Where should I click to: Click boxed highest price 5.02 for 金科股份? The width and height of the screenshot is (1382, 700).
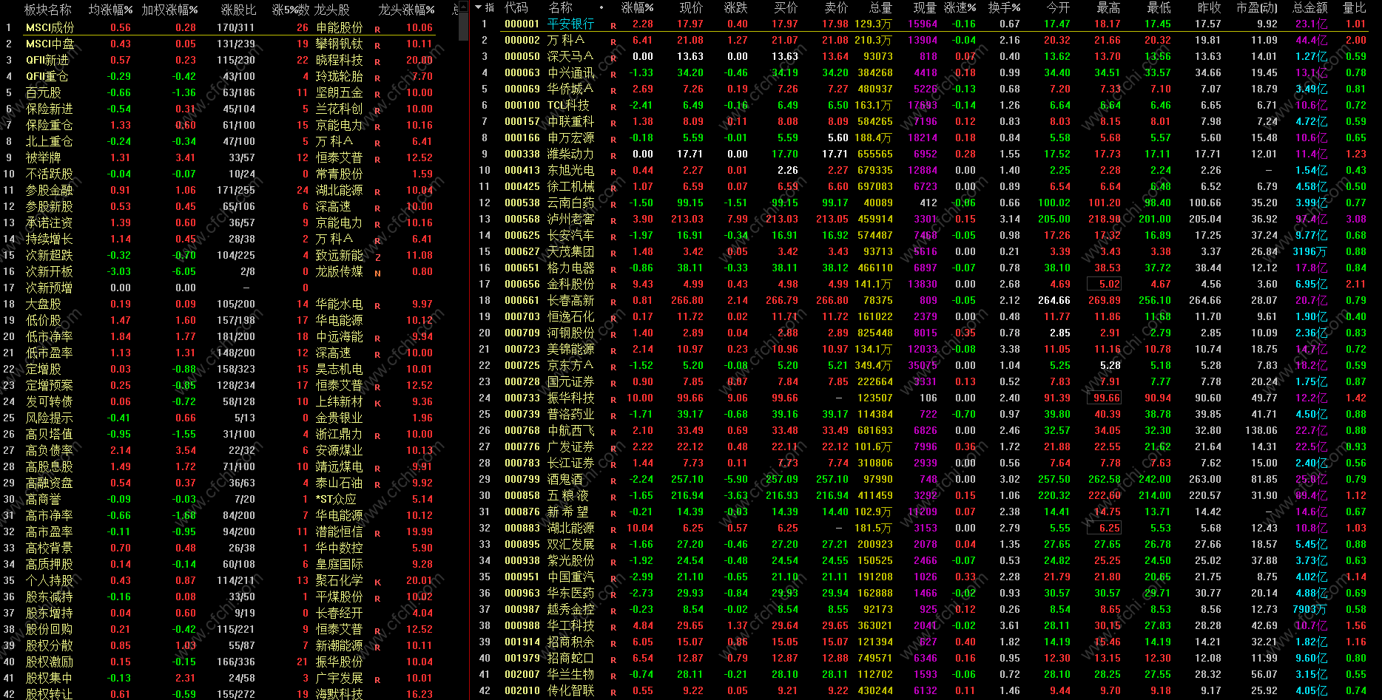pyautogui.click(x=1104, y=284)
